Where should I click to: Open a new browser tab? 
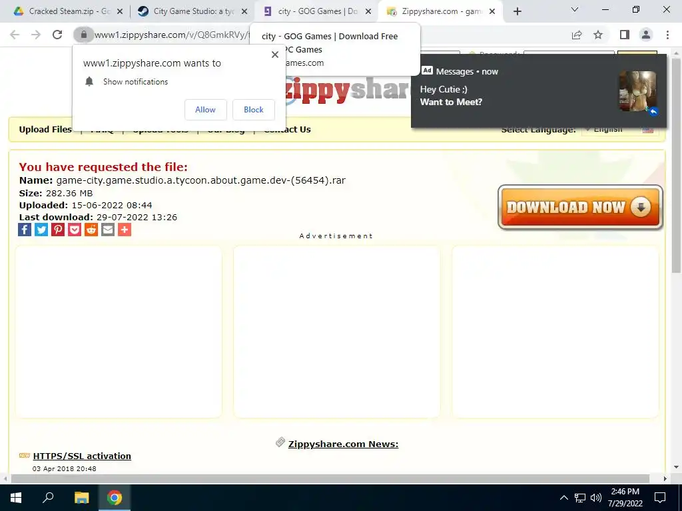[517, 11]
